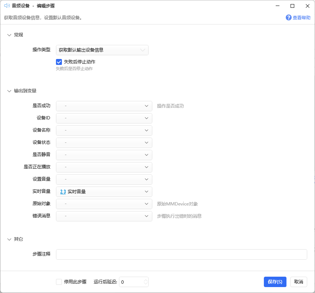315x293 pixels.
Task: Click the 失败后是否停止动作 hint text
Action: tap(74, 69)
